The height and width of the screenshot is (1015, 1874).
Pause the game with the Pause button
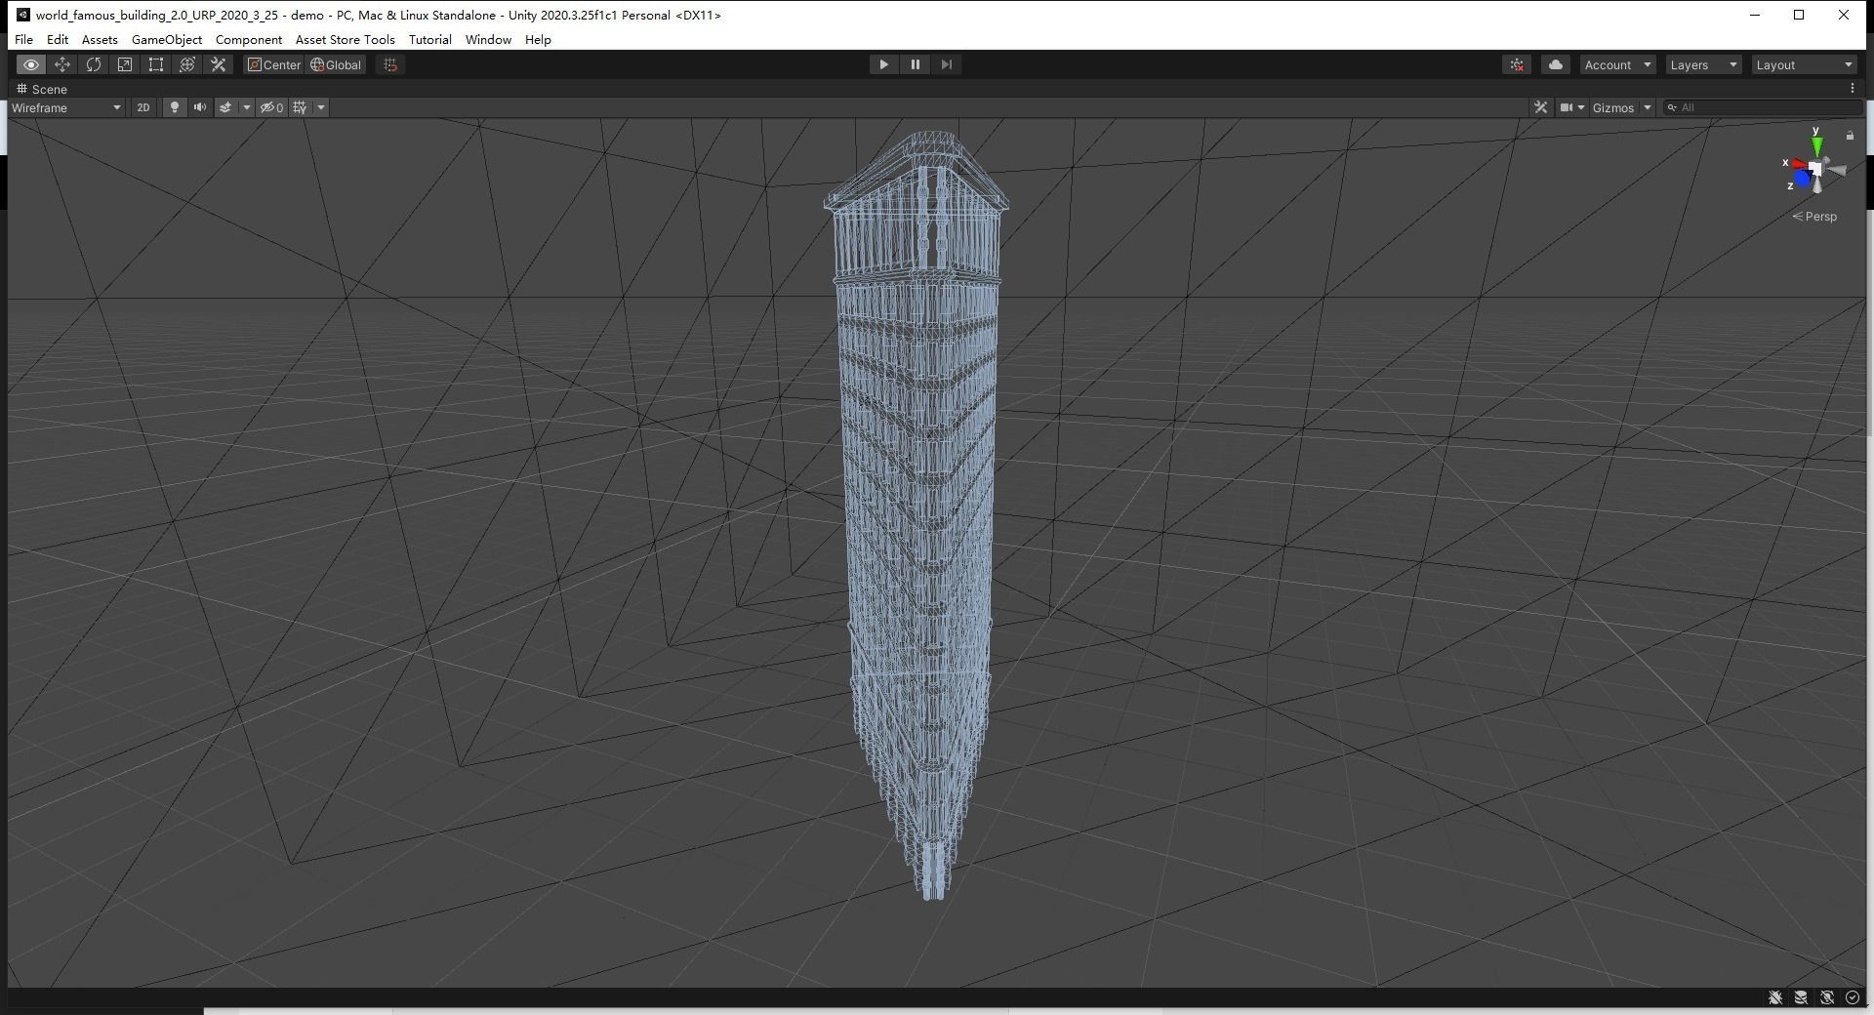click(x=915, y=64)
